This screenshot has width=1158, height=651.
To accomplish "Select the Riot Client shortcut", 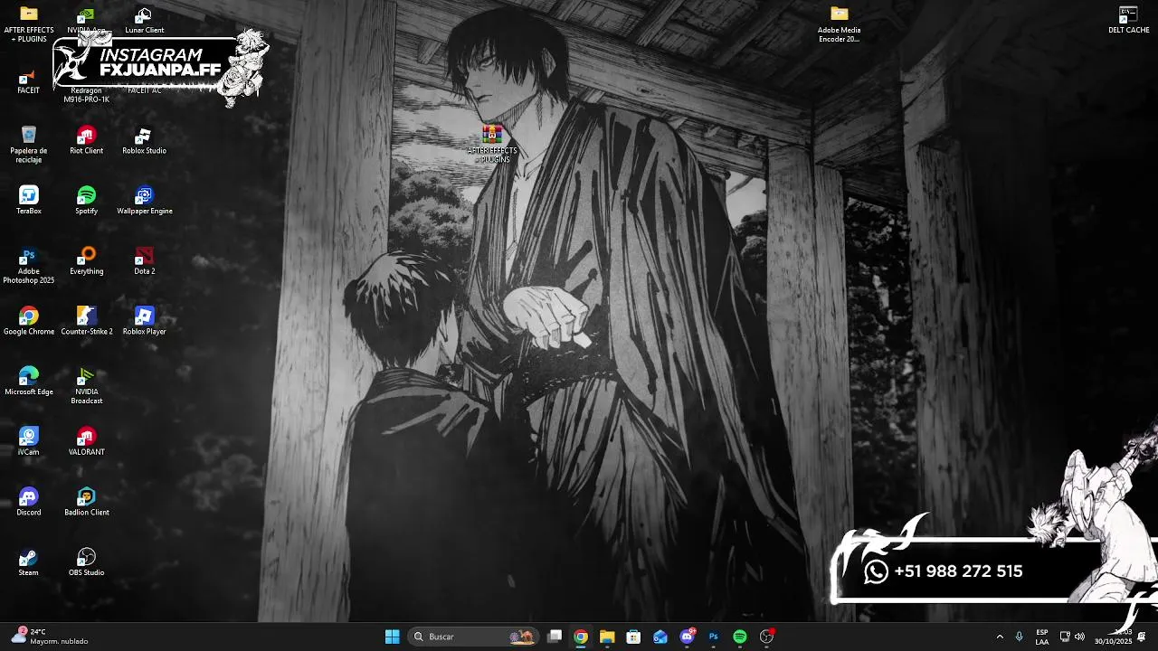I will click(x=87, y=140).
